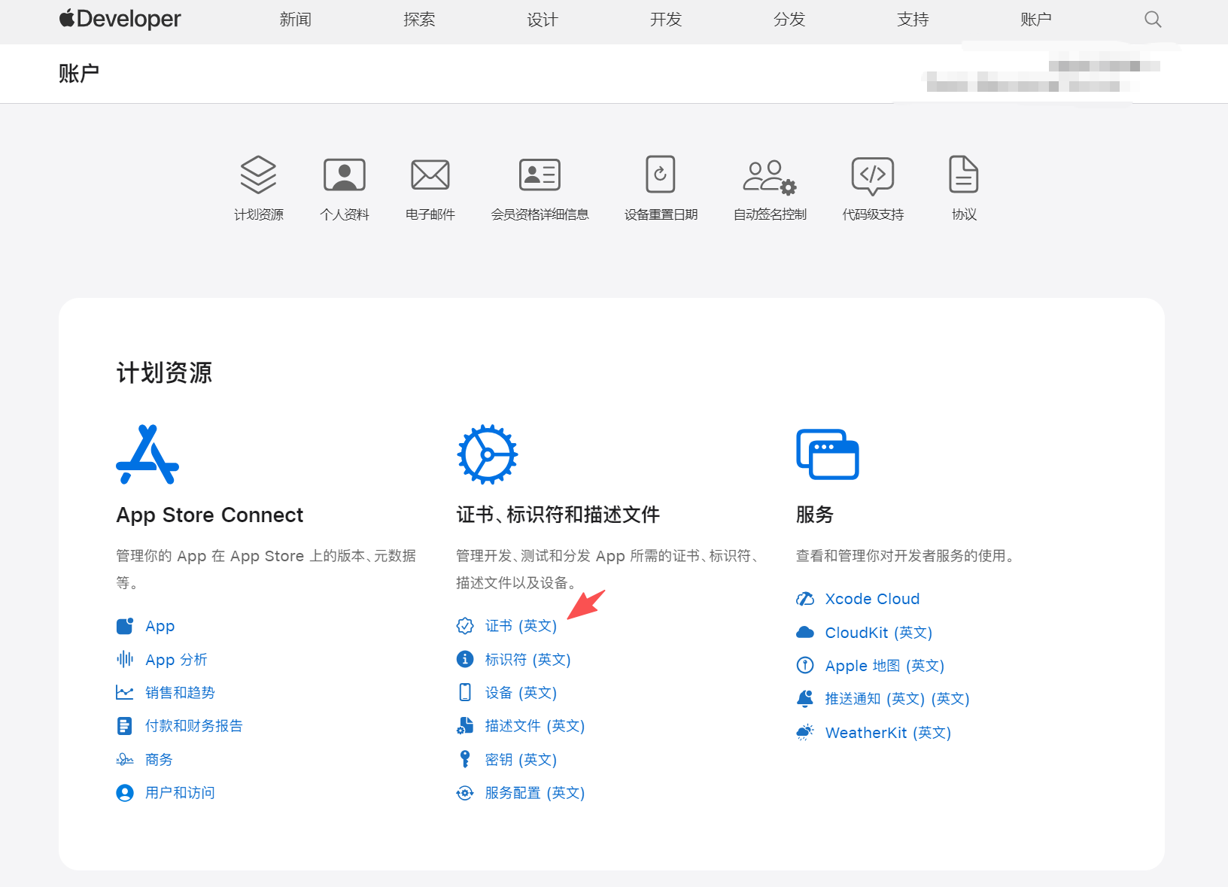Open the 账户 menu in top navigation

click(x=1036, y=20)
